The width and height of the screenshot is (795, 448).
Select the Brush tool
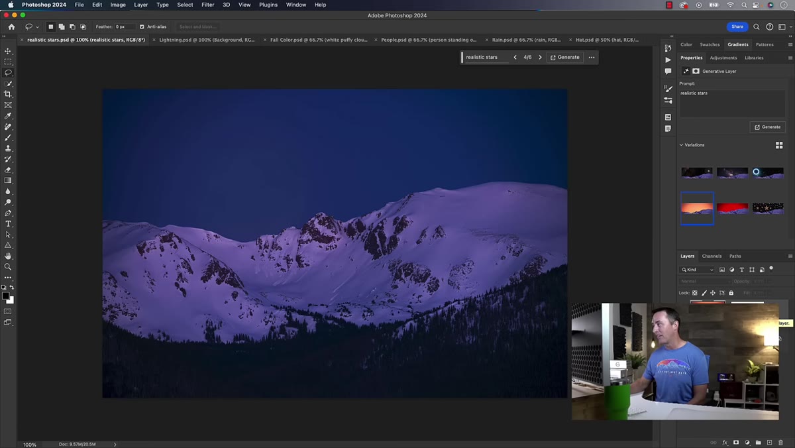point(8,137)
